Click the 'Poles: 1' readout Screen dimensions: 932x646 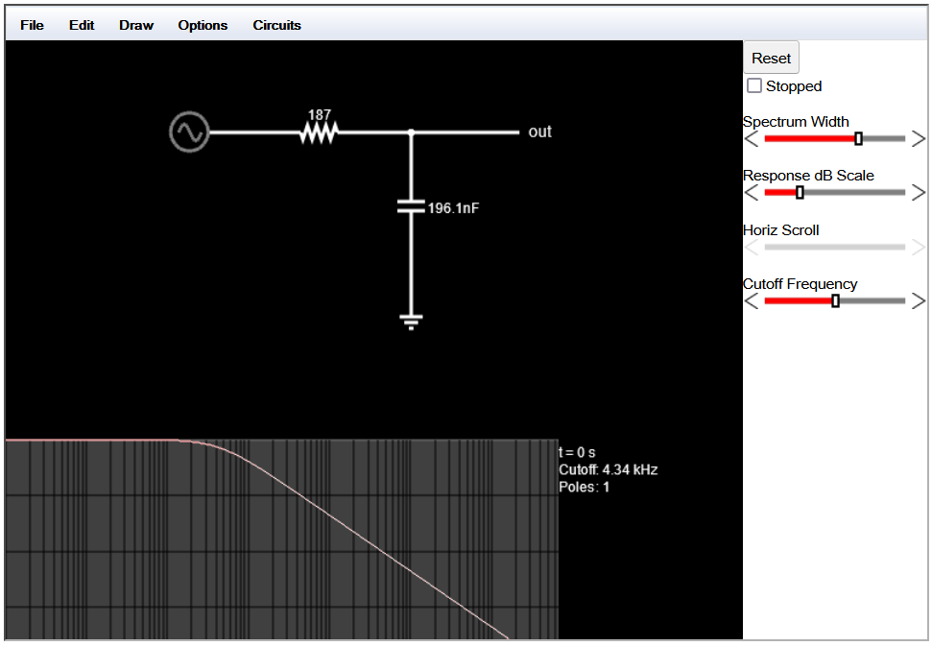[585, 487]
